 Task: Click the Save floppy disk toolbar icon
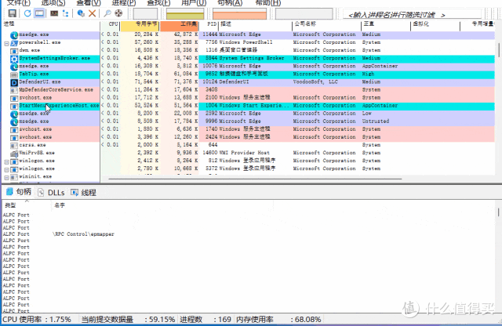tap(13, 13)
